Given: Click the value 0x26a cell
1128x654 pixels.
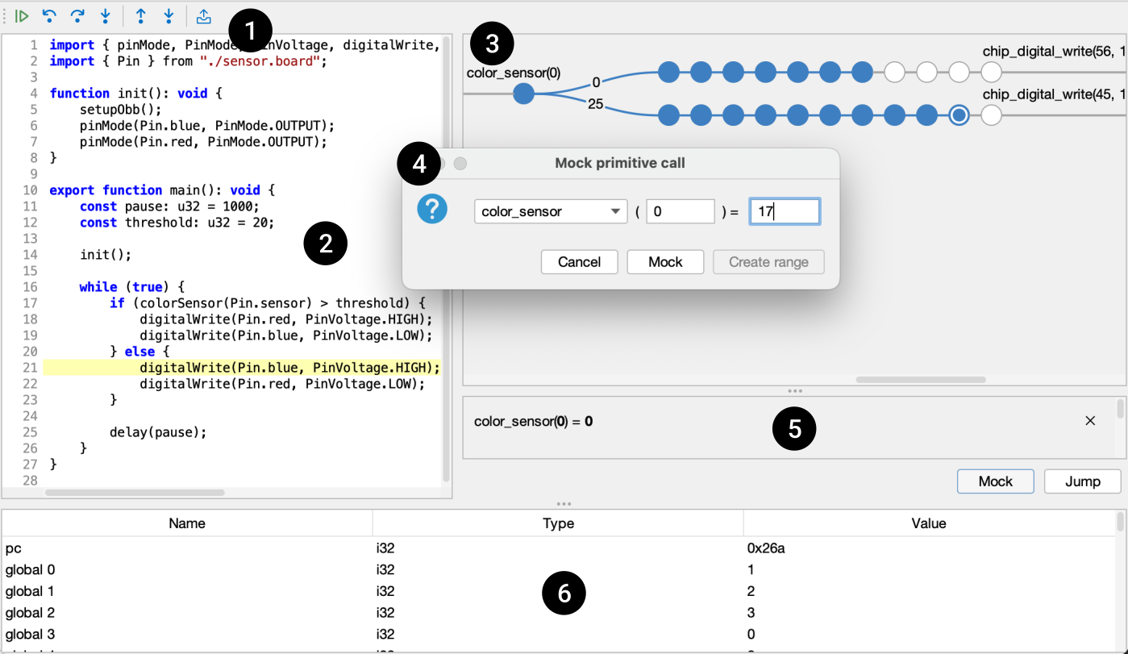Looking at the screenshot, I should point(929,548).
